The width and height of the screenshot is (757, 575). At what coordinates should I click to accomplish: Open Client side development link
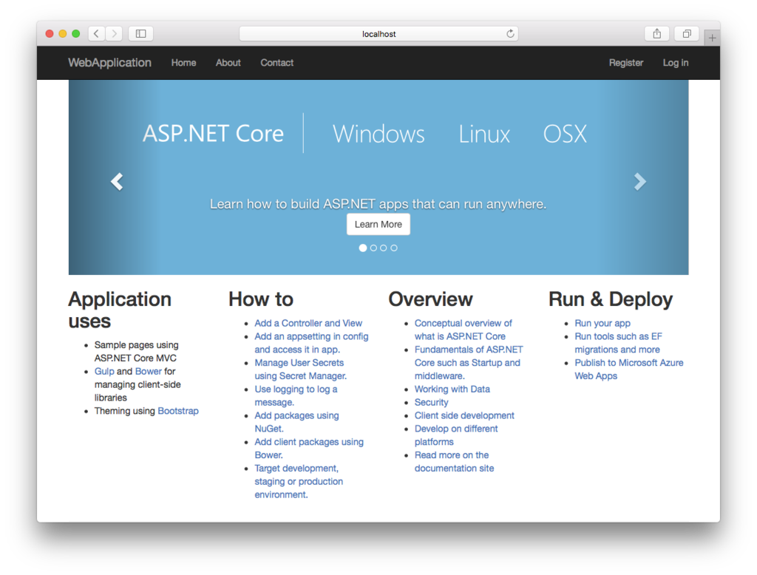coord(464,415)
